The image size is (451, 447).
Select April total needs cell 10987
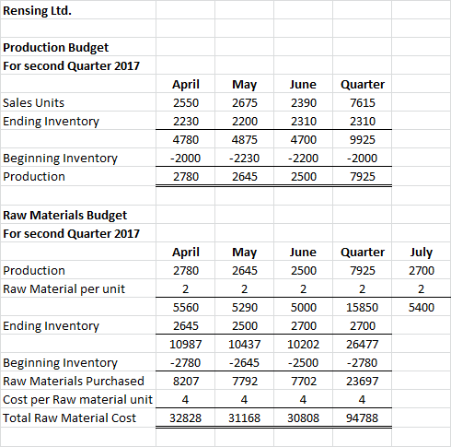click(x=186, y=345)
